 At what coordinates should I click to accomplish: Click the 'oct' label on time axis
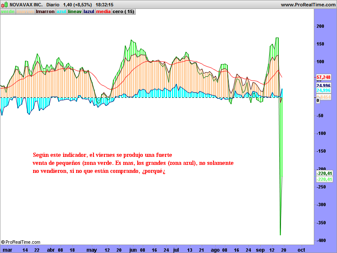pyautogui.click(x=301, y=250)
